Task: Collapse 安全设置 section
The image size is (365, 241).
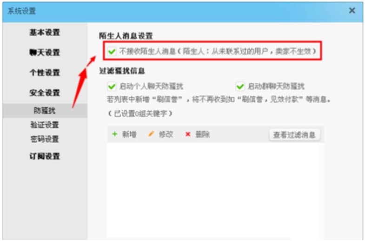Action: coord(45,93)
